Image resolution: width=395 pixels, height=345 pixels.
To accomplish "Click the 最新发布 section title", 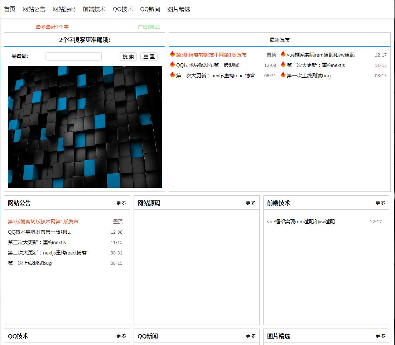I will [x=280, y=40].
